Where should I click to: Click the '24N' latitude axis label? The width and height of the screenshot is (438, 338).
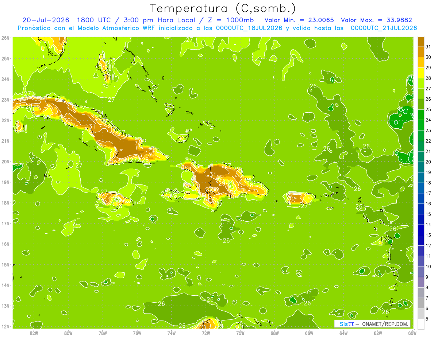(x=5, y=79)
